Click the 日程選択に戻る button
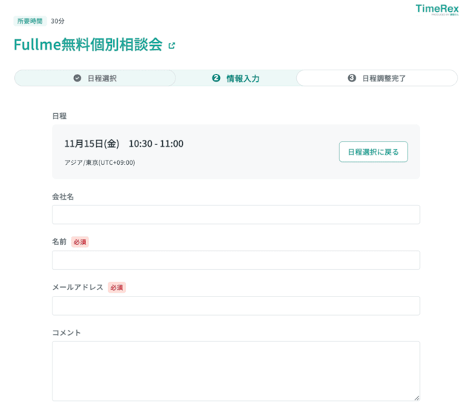 (373, 152)
